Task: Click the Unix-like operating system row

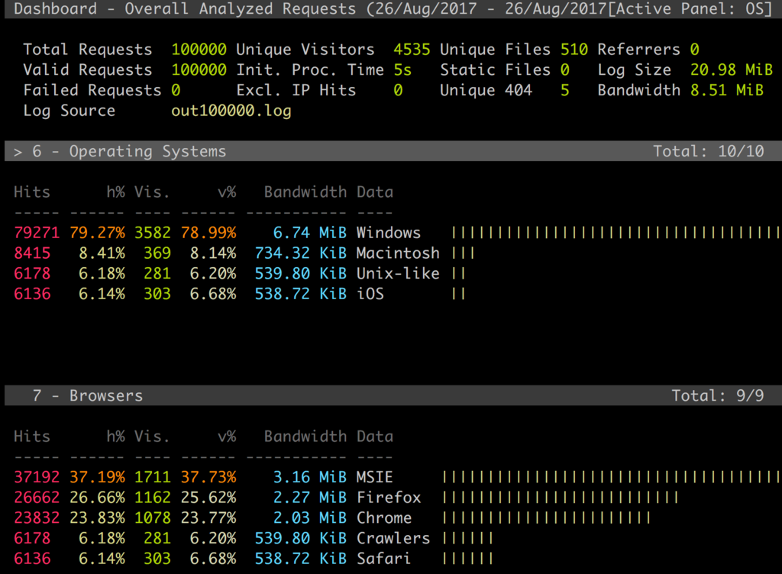Action: (x=239, y=273)
